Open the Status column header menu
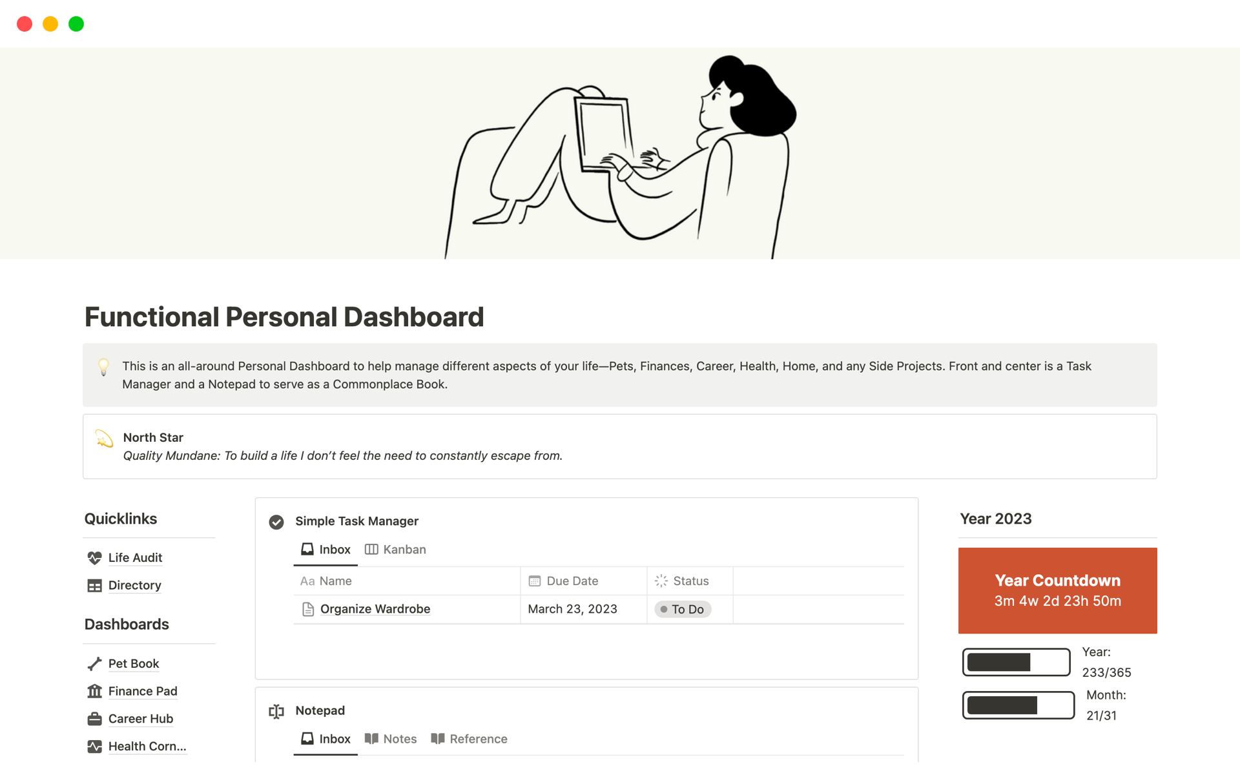Screen dimensions: 1240x775 point(690,581)
